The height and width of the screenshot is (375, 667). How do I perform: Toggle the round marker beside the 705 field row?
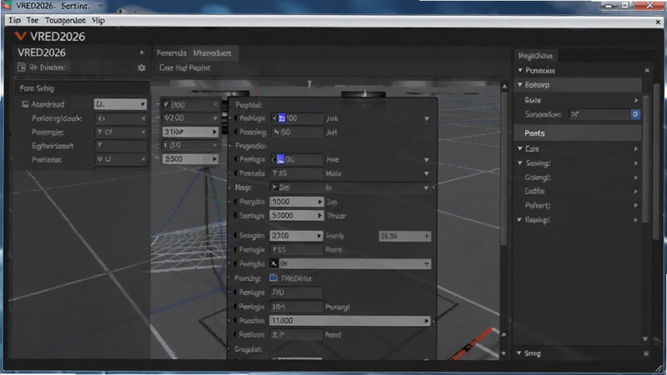coord(236,249)
